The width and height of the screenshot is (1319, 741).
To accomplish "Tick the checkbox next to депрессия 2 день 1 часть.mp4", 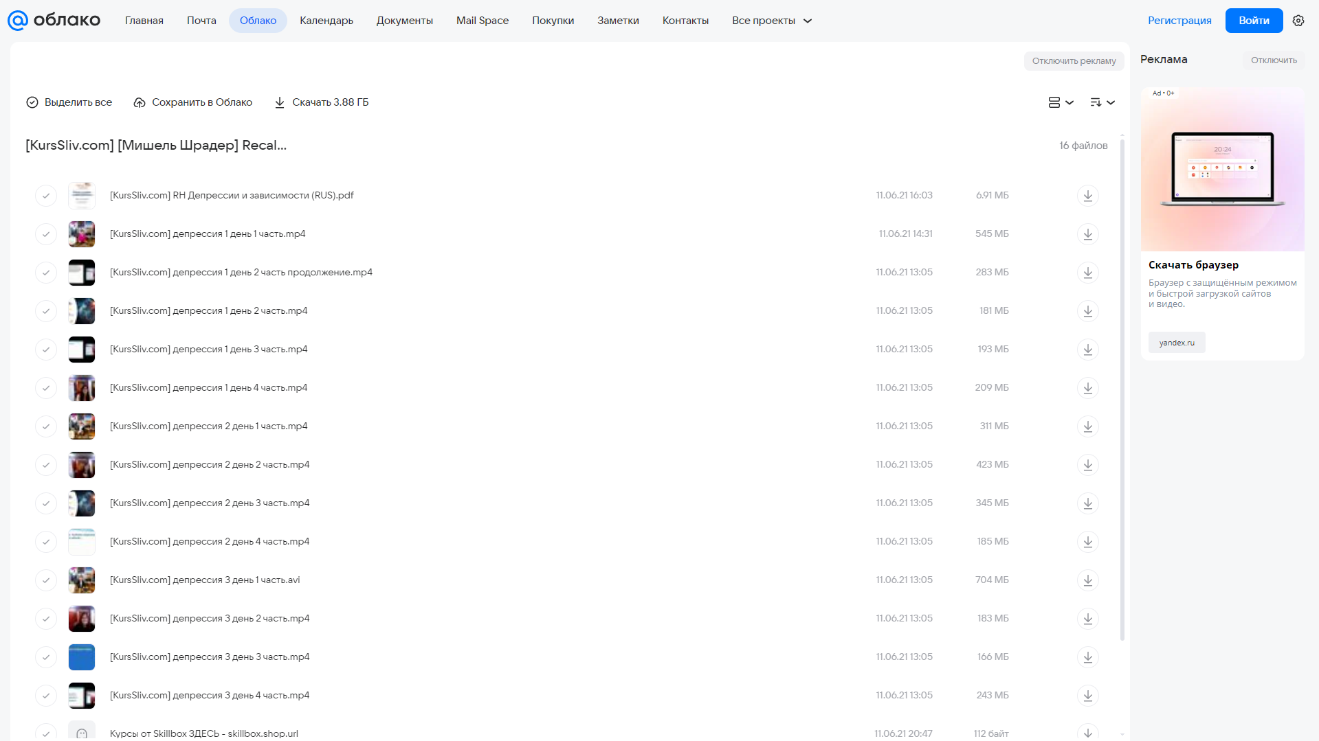I will [46, 426].
